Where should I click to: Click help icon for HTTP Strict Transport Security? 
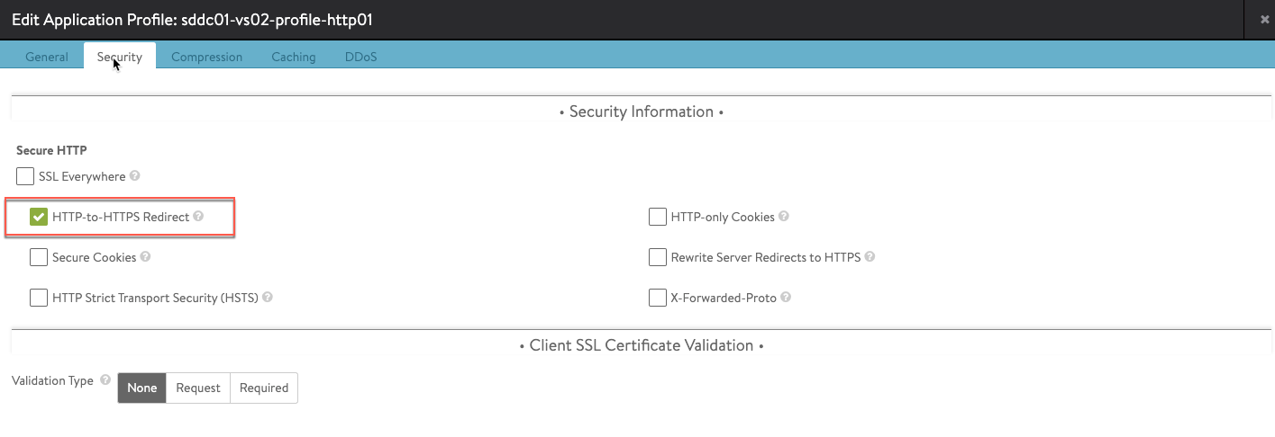point(268,298)
